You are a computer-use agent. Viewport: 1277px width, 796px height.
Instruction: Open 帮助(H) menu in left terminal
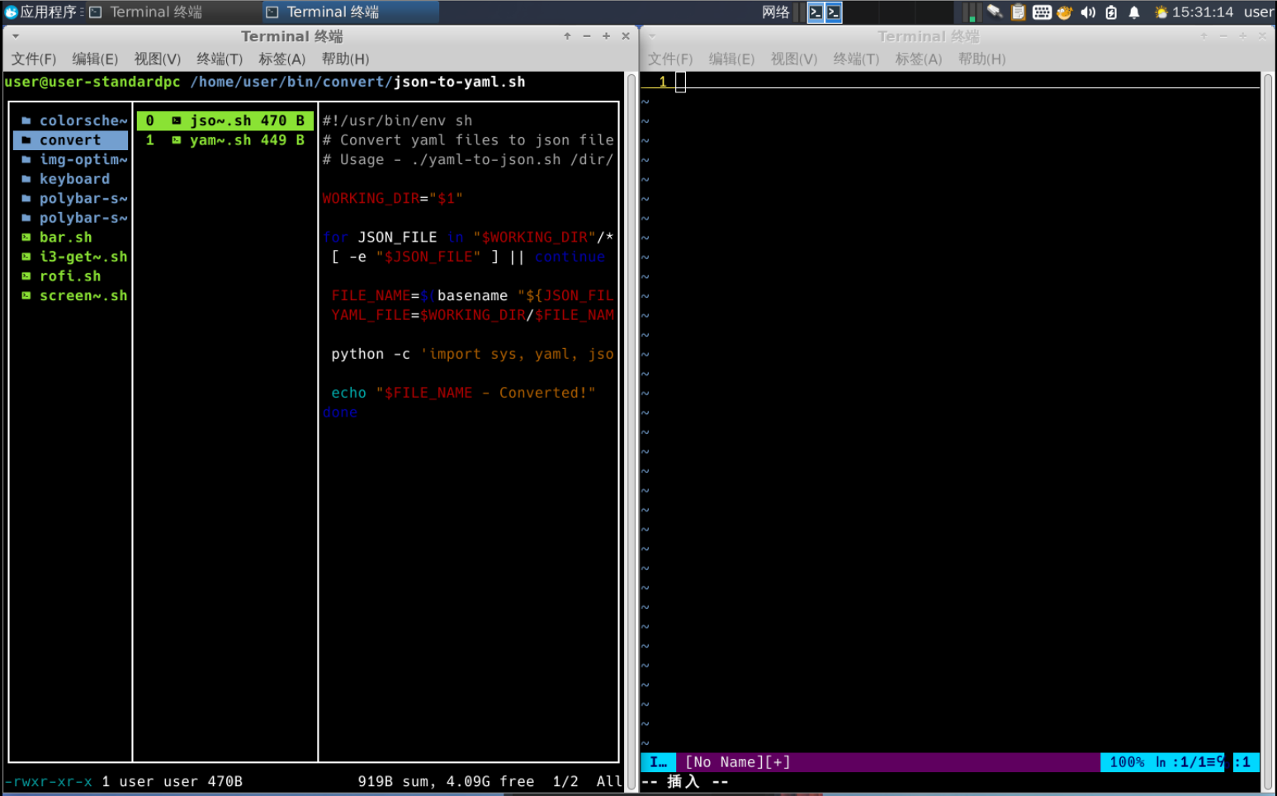point(345,59)
